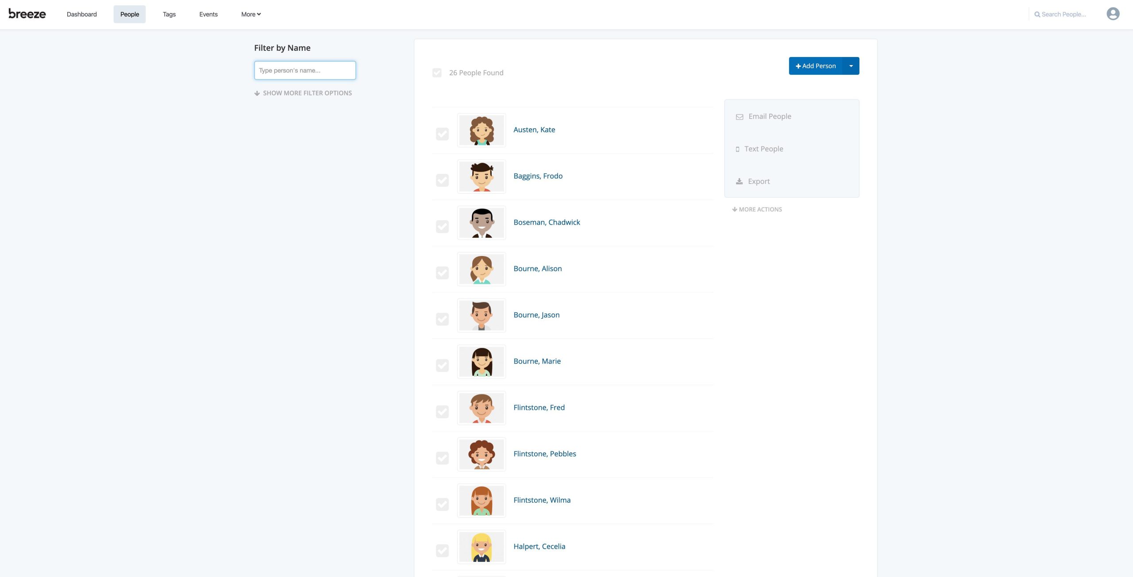This screenshot has width=1133, height=577.
Task: Select the checkbox for Bourne, Marie
Action: 442,366
